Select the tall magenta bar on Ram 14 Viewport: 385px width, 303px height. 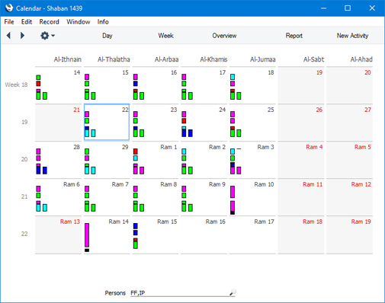coord(87,235)
